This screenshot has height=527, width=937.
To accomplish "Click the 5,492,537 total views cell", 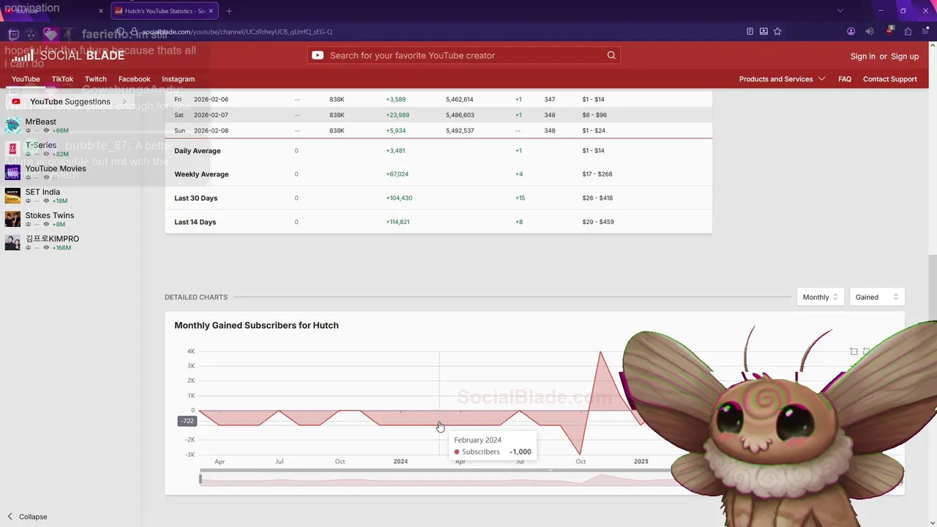I will coord(460,130).
